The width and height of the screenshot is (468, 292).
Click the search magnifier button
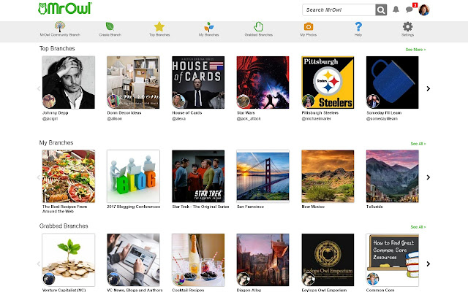point(381,9)
